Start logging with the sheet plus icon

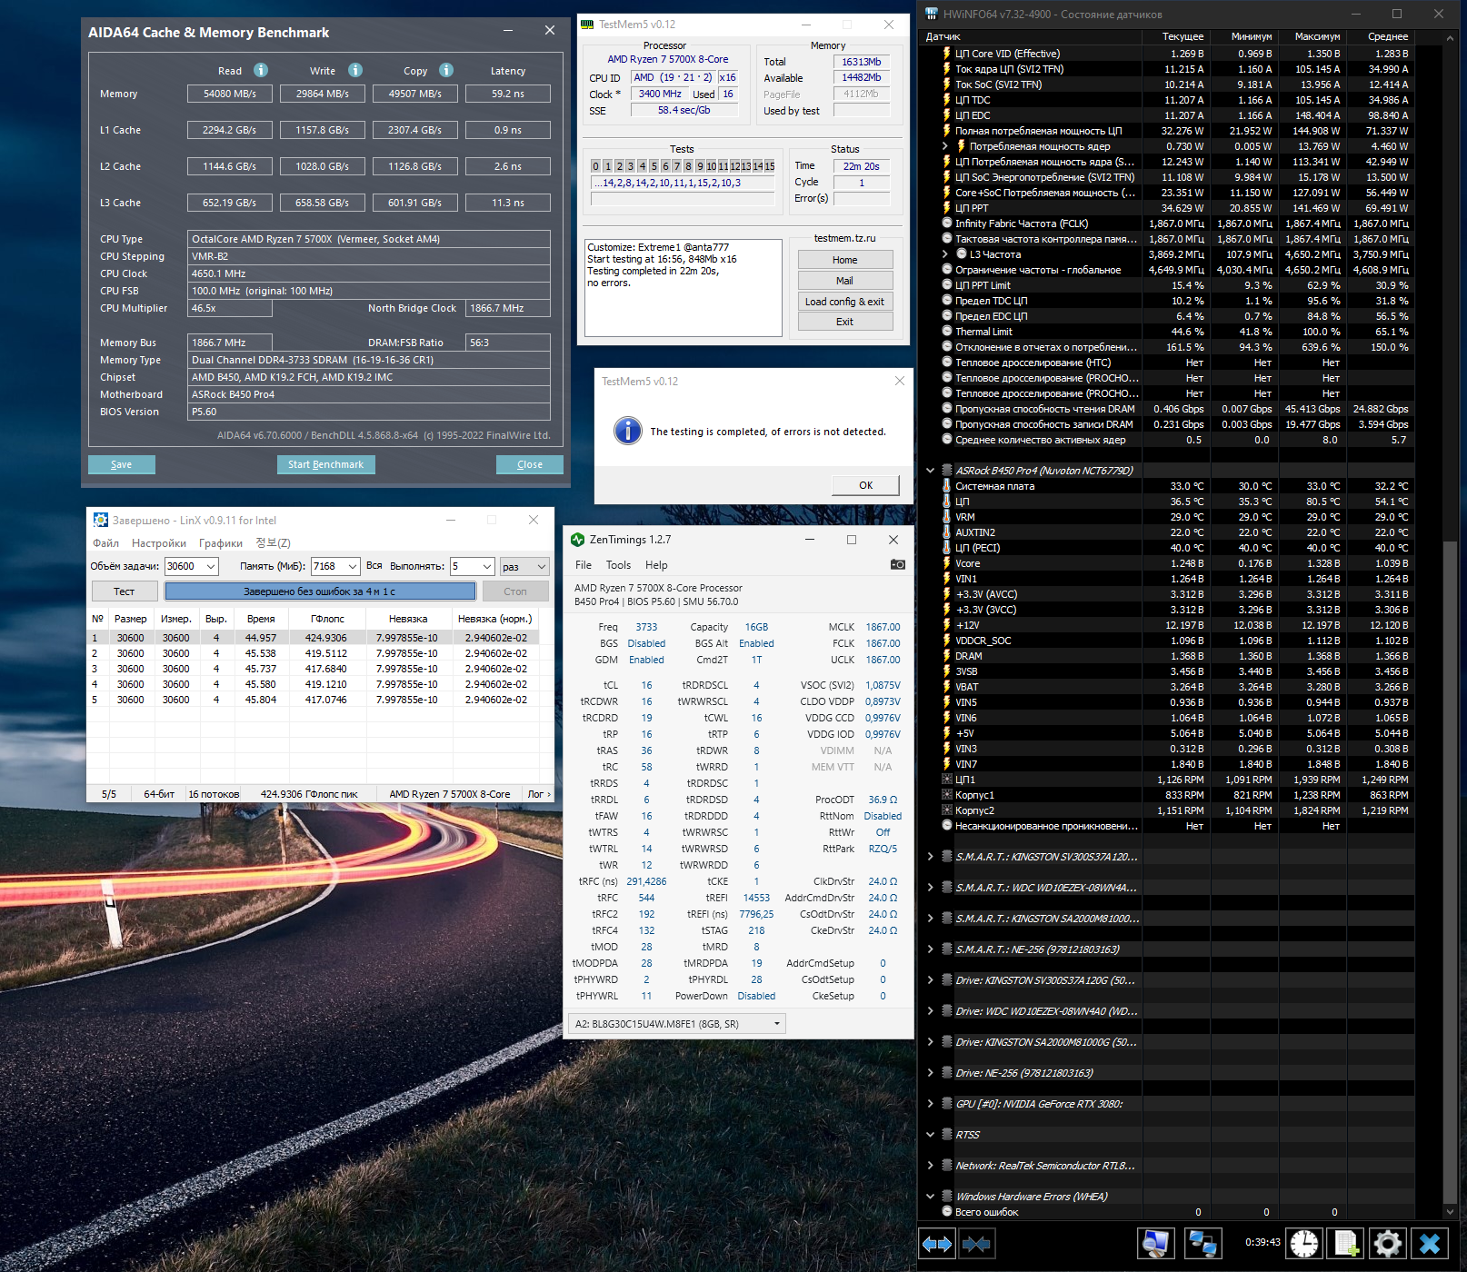click(1346, 1243)
